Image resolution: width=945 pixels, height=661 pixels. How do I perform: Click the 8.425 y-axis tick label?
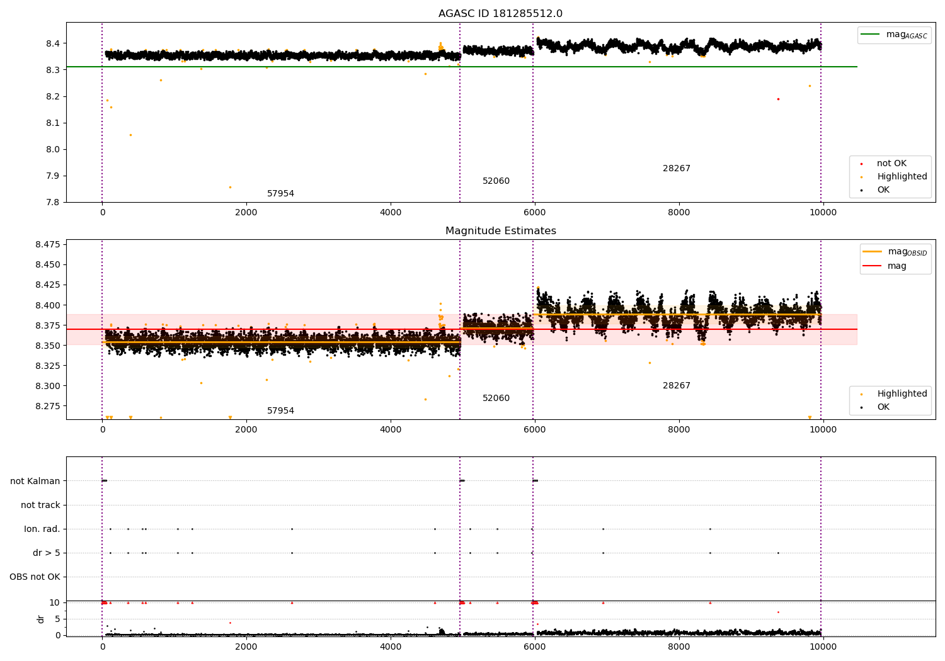click(x=48, y=285)
